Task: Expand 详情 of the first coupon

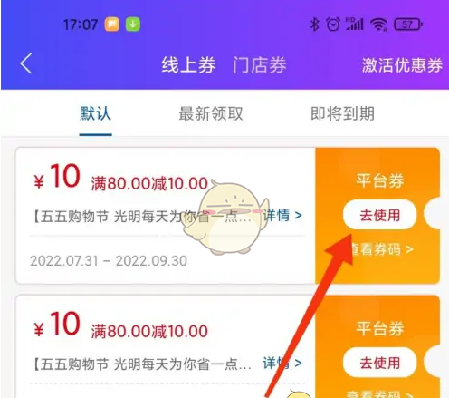Action: point(282,215)
